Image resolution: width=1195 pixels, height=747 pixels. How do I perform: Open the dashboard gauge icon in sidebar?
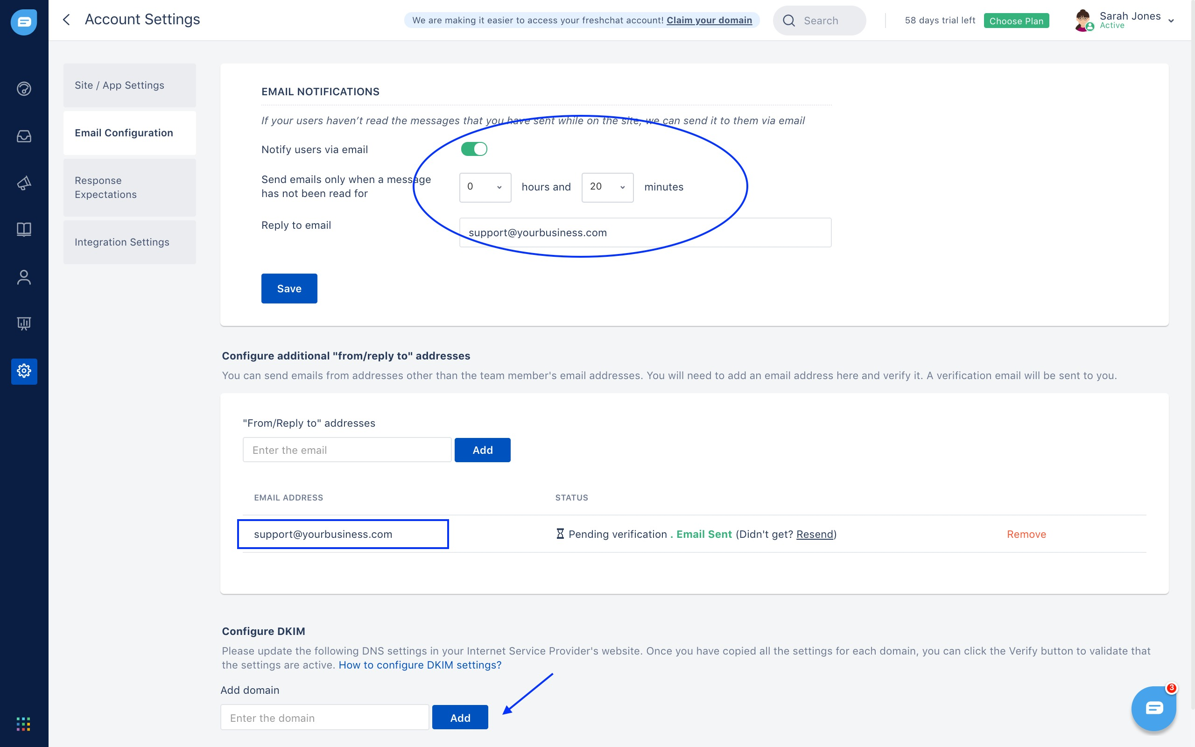(24, 88)
